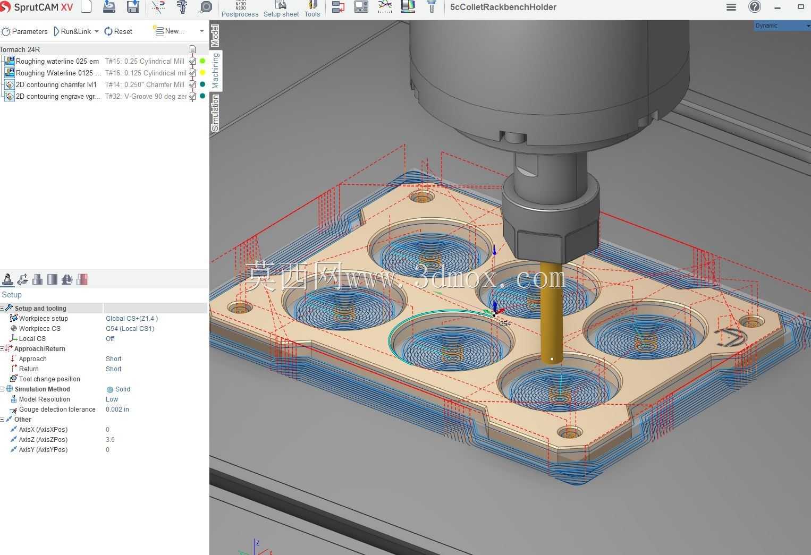Screen dimensions: 811x555
Task: Click the Workpiece setup row icon
Action: 14,318
